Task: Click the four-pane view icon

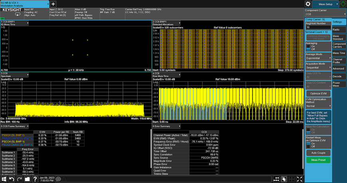Action: [x=292, y=179]
